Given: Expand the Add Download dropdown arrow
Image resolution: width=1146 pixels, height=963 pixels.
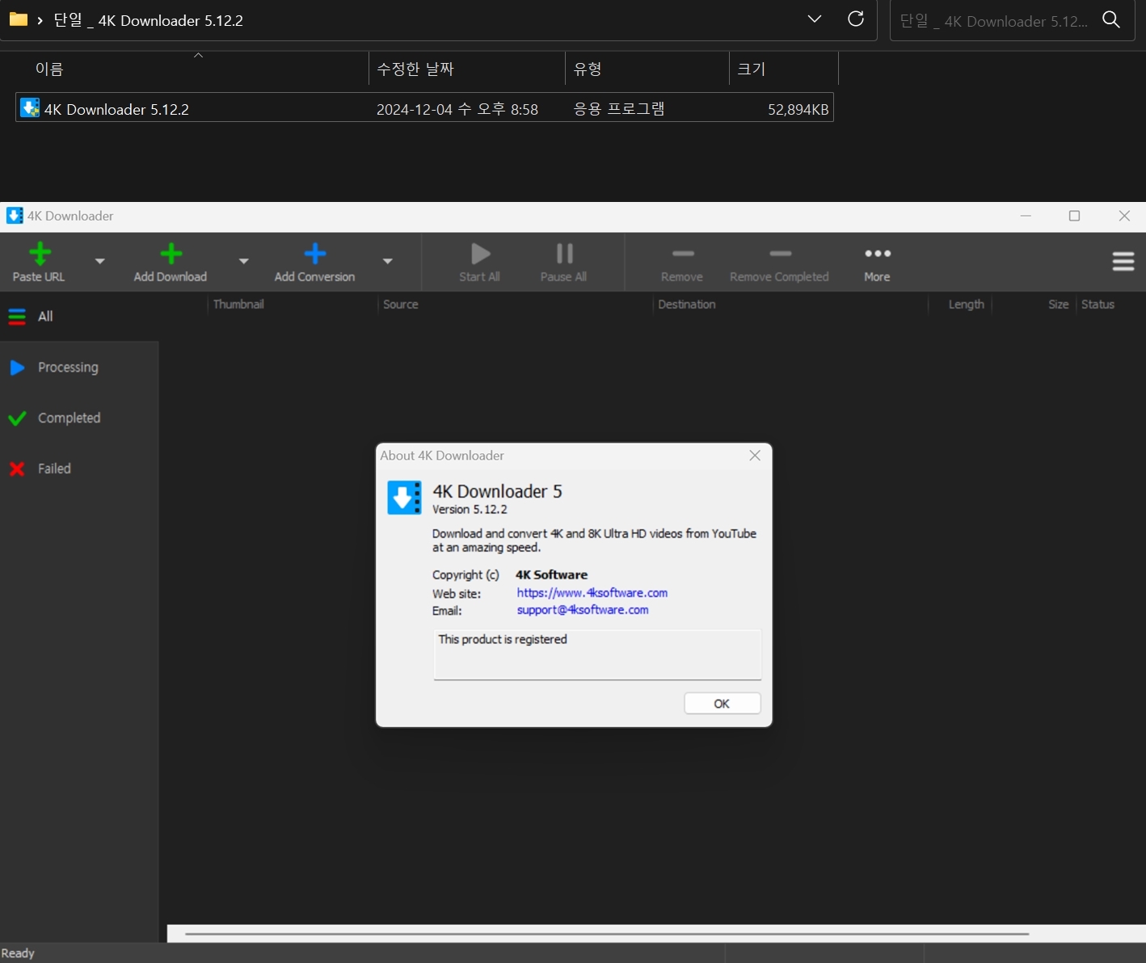Looking at the screenshot, I should [244, 261].
